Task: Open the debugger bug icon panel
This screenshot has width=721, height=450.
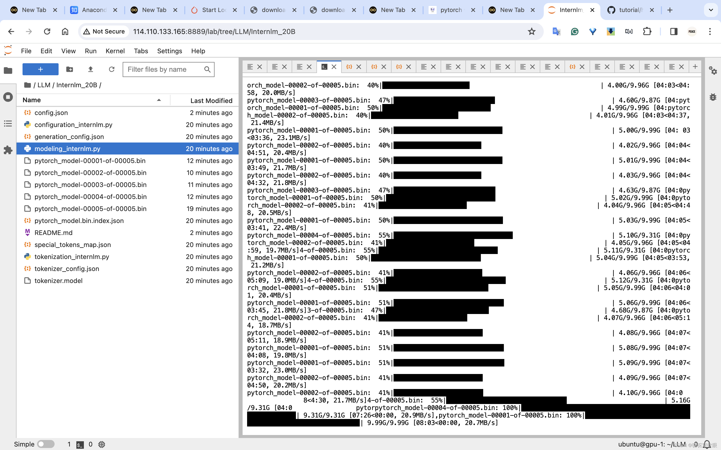Action: click(x=713, y=97)
